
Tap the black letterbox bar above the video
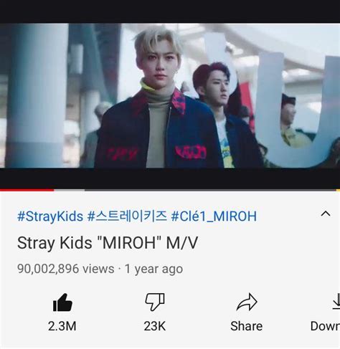click(x=170, y=11)
